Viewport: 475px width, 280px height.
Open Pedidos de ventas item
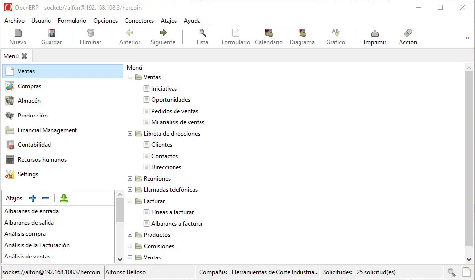(x=175, y=111)
